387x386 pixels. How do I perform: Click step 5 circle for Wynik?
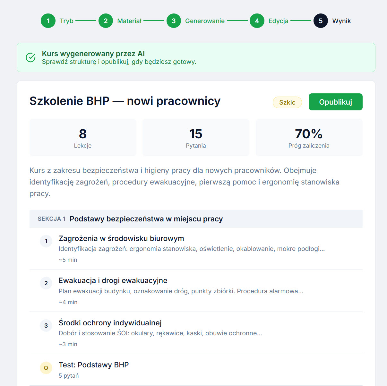321,21
